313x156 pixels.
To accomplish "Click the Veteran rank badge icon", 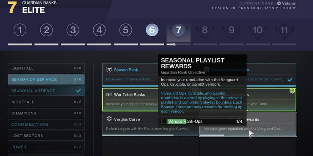I will 279,3.
